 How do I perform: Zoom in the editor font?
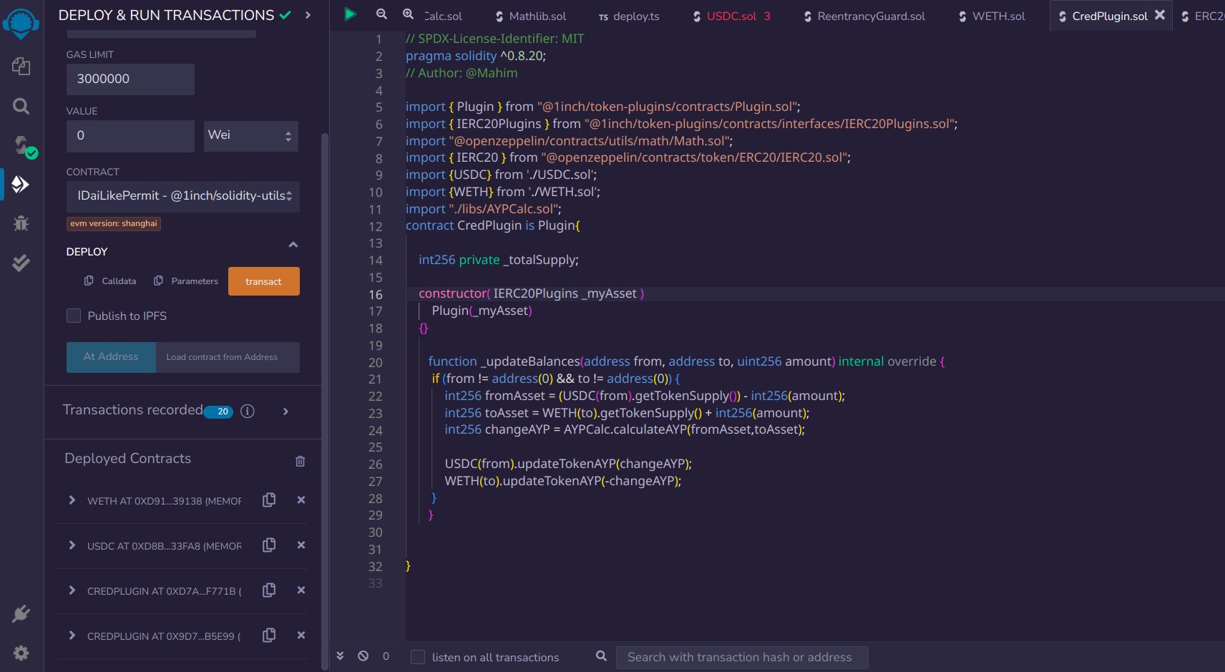click(408, 14)
